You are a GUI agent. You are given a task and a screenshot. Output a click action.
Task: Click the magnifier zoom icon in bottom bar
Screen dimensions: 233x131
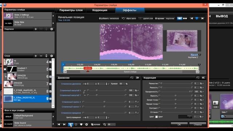tap(104, 124)
